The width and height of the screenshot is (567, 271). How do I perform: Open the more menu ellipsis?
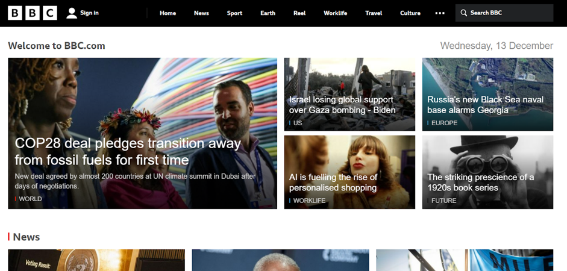click(x=440, y=13)
